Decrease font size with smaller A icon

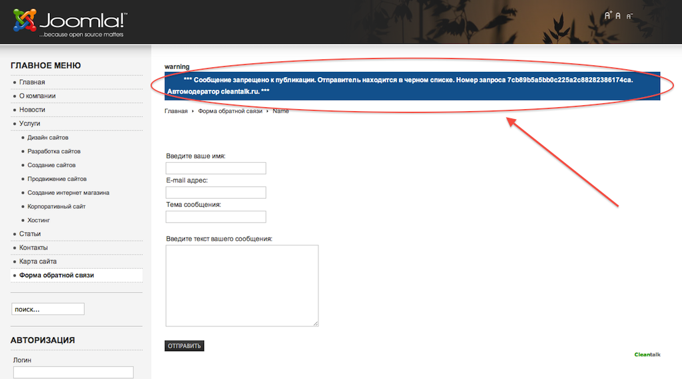[629, 16]
